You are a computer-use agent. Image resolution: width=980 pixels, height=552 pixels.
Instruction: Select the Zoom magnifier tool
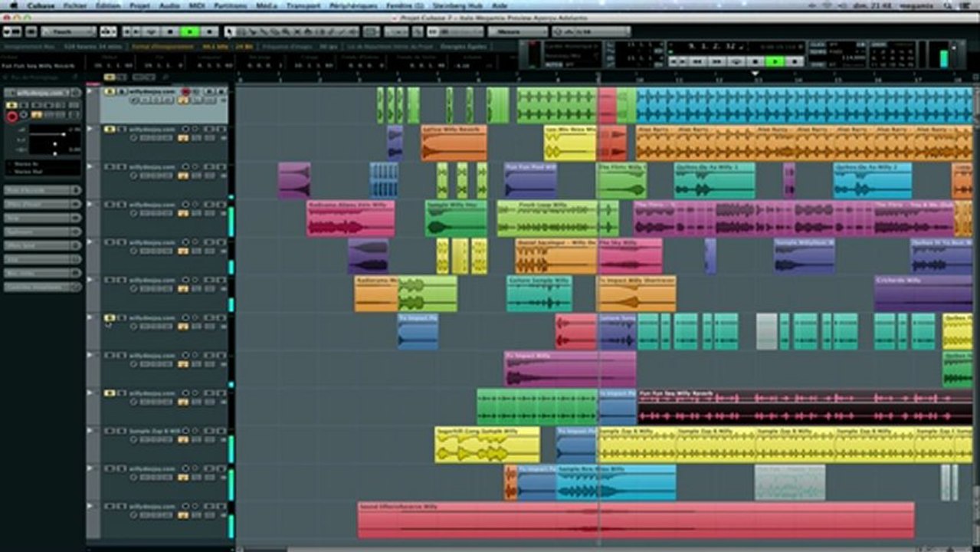point(286,32)
